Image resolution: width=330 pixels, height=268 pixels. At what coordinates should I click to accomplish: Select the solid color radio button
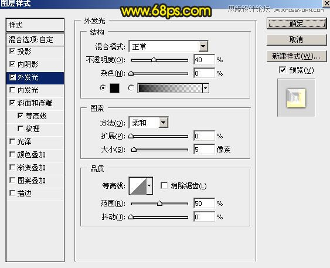pos(103,88)
